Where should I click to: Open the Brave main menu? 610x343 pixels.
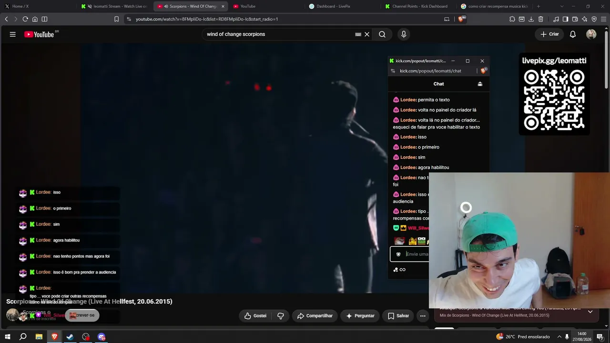[604, 19]
